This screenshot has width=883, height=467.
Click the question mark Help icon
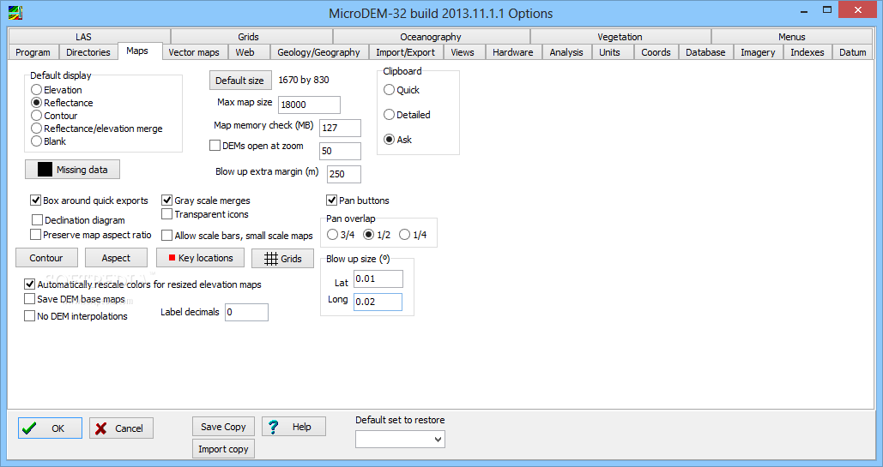[273, 427]
